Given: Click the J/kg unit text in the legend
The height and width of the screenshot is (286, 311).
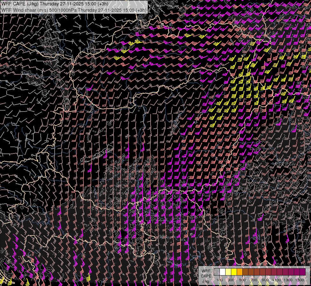Looking at the screenshot, I should click(x=206, y=281).
